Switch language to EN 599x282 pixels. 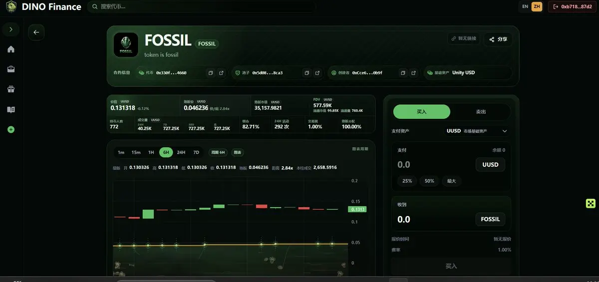click(x=525, y=6)
